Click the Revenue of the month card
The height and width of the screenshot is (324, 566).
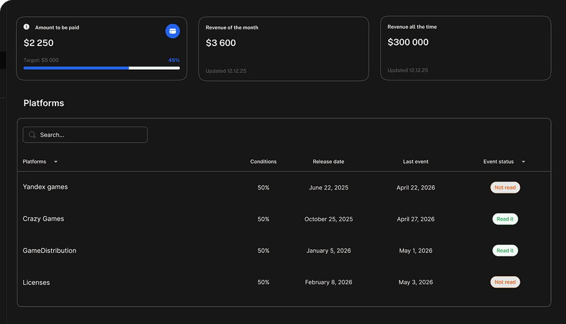(x=283, y=49)
